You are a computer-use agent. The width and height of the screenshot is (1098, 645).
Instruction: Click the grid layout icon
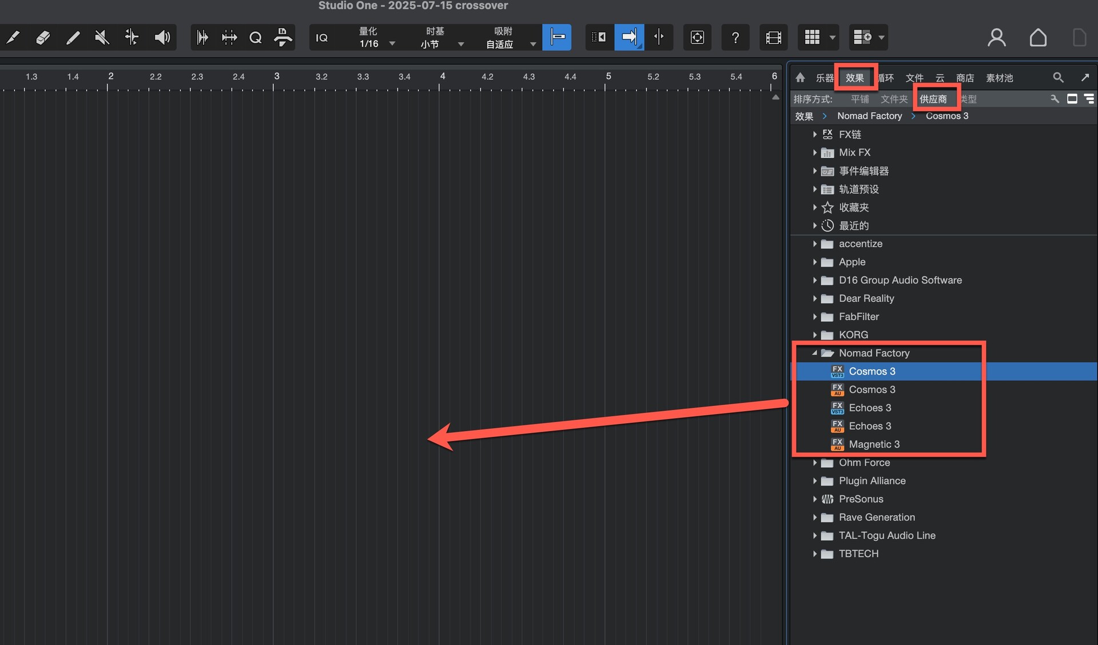point(812,38)
